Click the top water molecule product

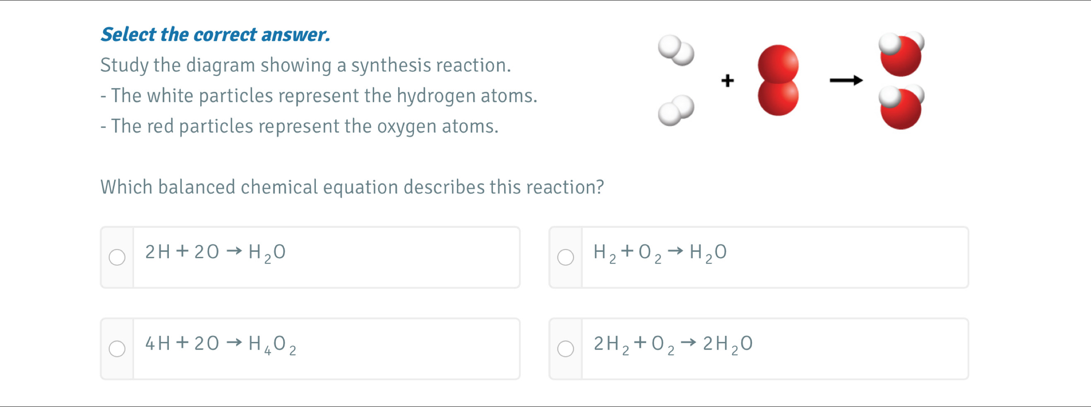click(x=901, y=54)
